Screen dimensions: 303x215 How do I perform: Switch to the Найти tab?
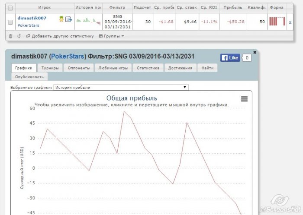207,68
